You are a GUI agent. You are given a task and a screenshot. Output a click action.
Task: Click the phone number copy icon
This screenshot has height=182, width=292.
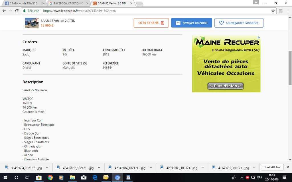point(162,23)
